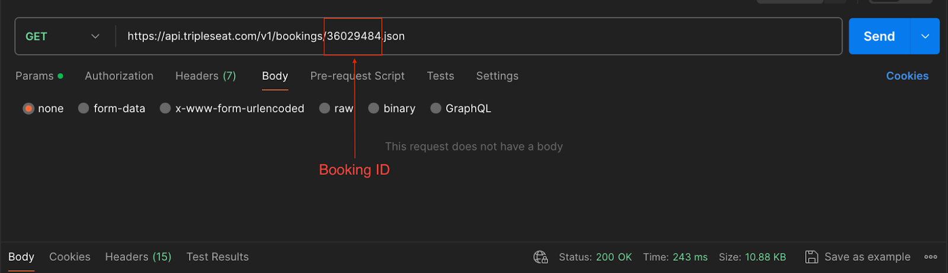Switch to the Tests tab
This screenshot has height=273, width=948.
tap(440, 76)
